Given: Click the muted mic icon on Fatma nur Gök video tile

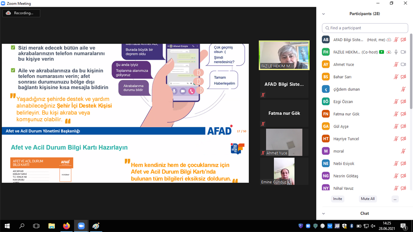Looking at the screenshot, I should (x=263, y=124).
